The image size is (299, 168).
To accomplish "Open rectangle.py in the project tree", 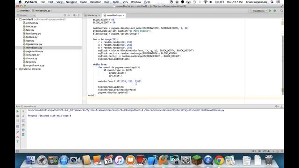I will [x=33, y=55].
